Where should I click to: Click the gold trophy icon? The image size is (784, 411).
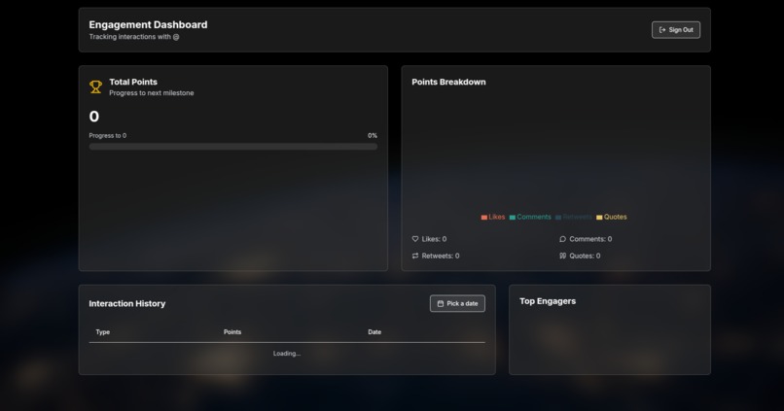(95, 86)
